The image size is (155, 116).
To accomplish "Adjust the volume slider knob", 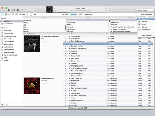I will 38,10.
